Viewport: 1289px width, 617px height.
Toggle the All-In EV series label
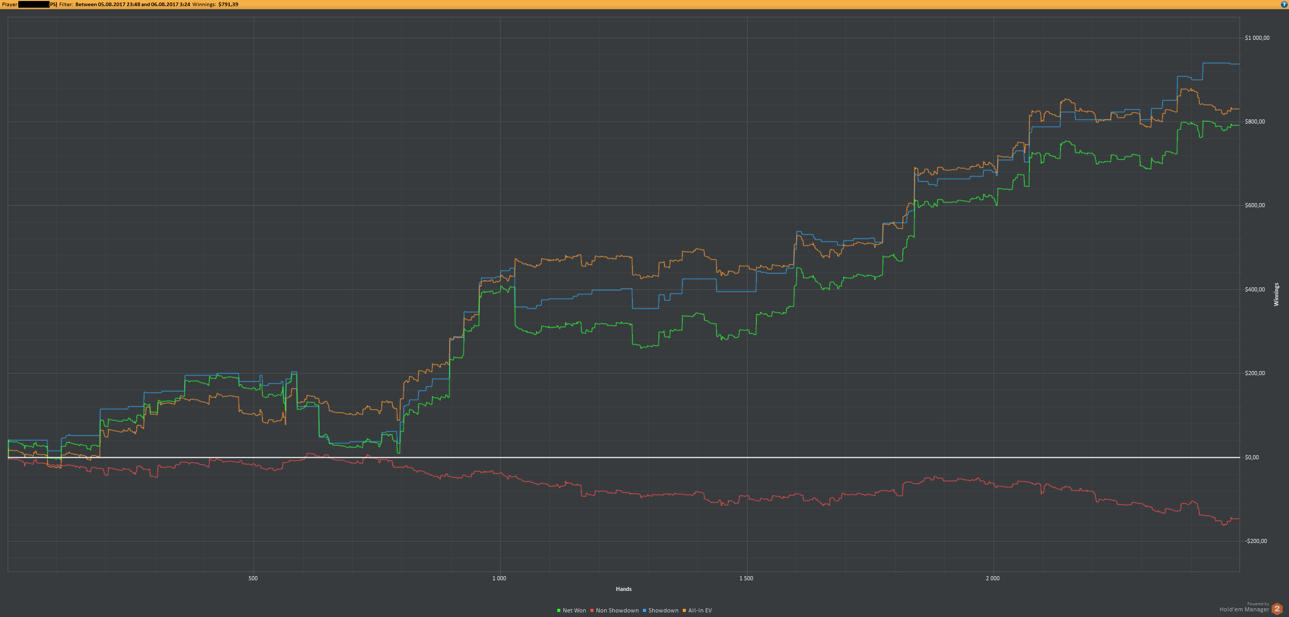pos(700,610)
